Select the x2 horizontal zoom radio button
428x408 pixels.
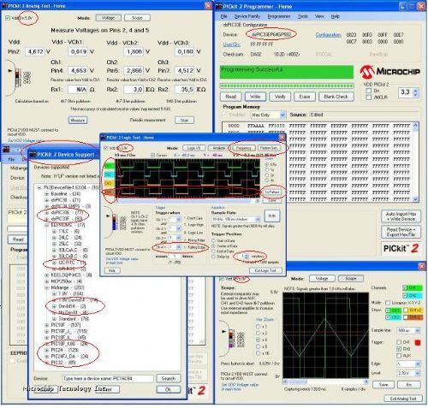click(x=259, y=333)
